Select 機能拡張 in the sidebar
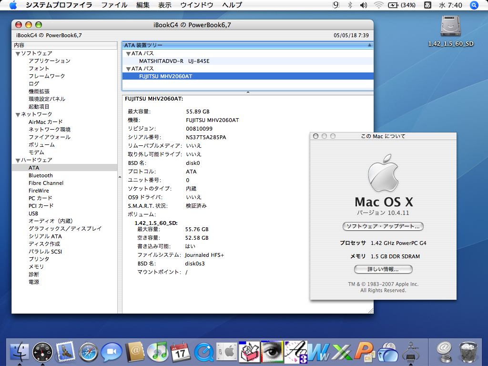The height and width of the screenshot is (366, 488). 64,91
